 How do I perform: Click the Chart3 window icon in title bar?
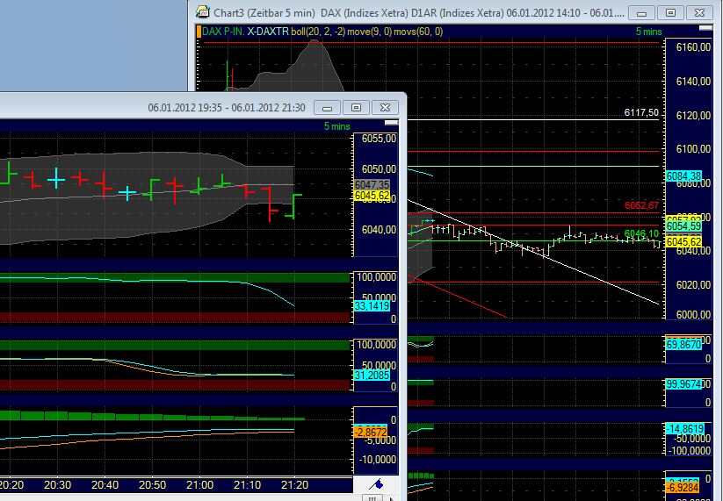pos(202,12)
